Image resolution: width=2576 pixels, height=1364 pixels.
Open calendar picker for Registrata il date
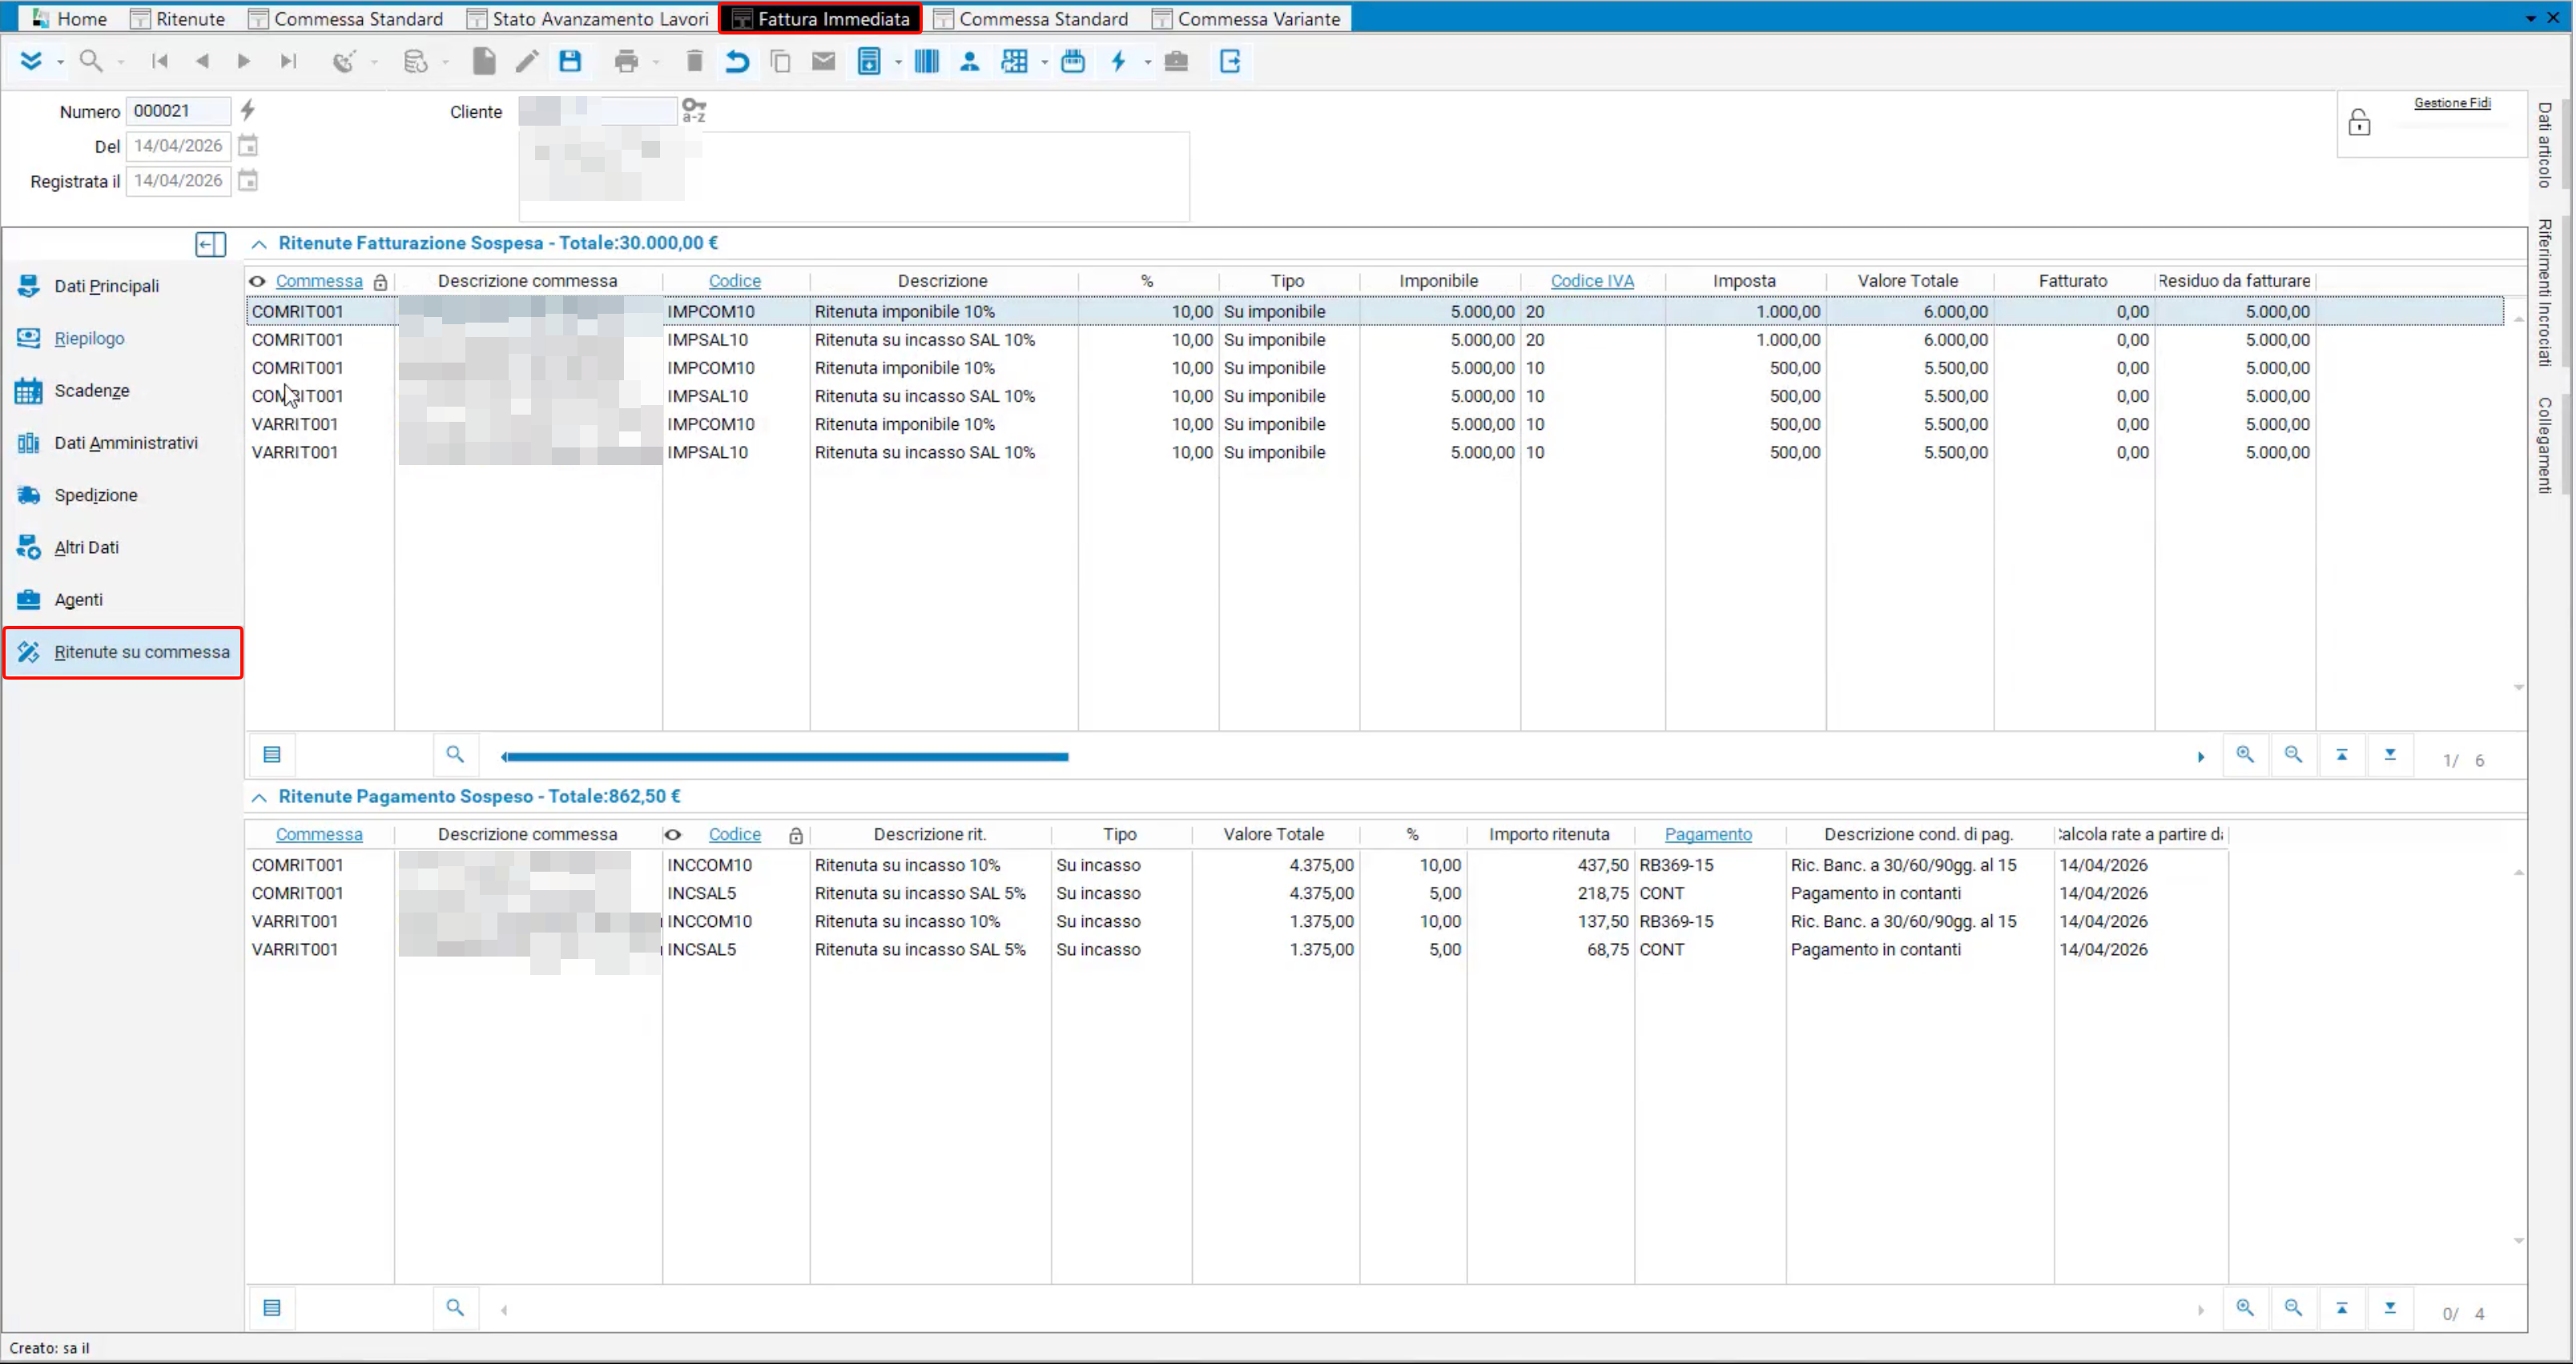point(248,181)
